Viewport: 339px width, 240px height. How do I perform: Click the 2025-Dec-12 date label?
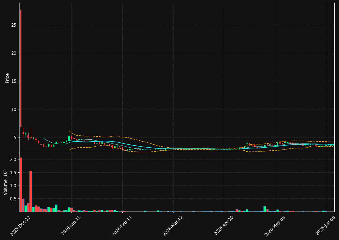(20, 226)
